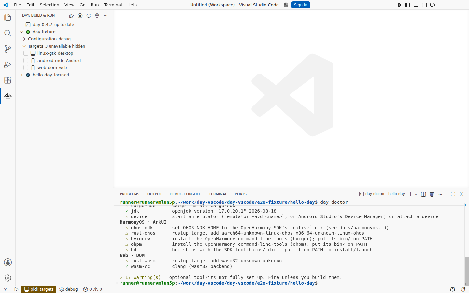Open the chat icon in title bar

coord(433,5)
